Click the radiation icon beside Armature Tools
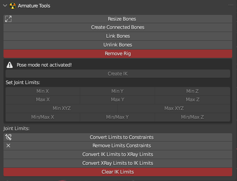Viewport: 237px width, 181px height. (13, 6)
